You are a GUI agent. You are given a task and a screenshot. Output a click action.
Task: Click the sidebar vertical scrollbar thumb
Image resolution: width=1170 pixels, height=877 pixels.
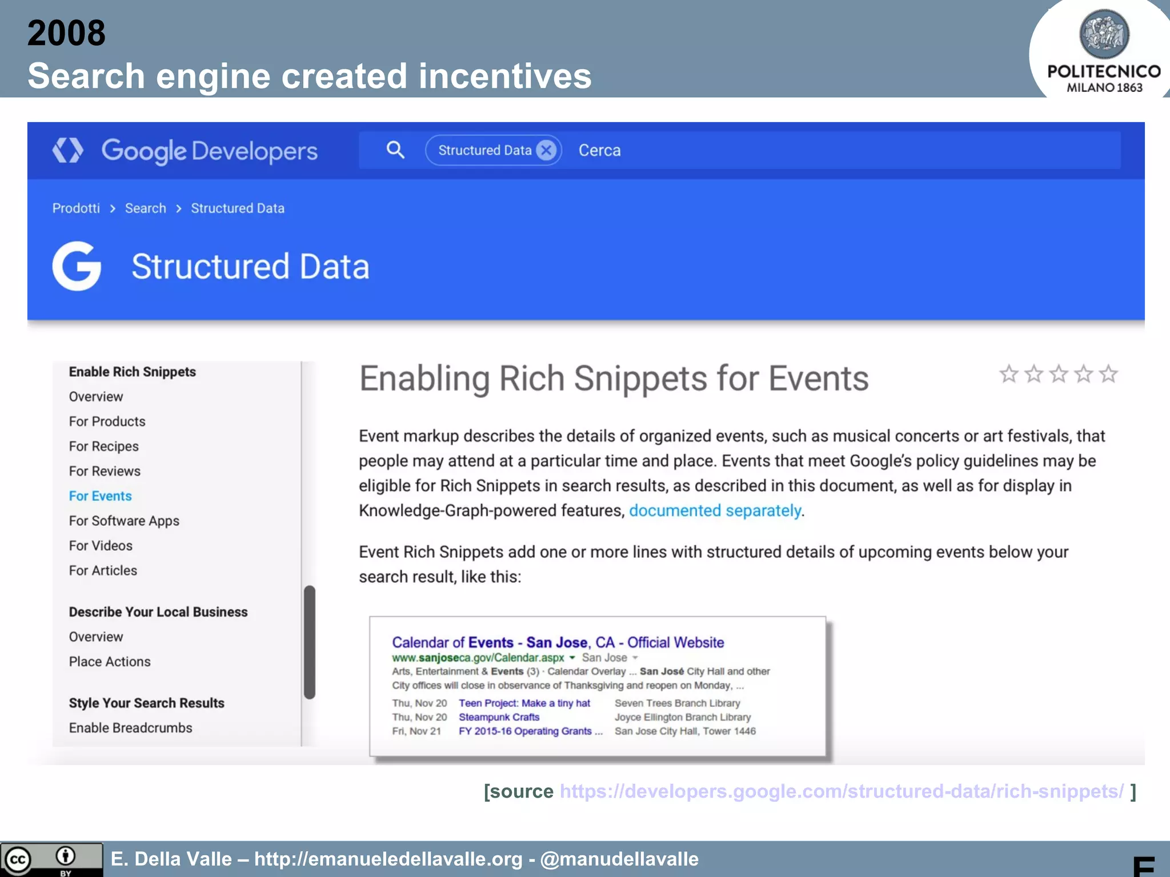pyautogui.click(x=310, y=642)
